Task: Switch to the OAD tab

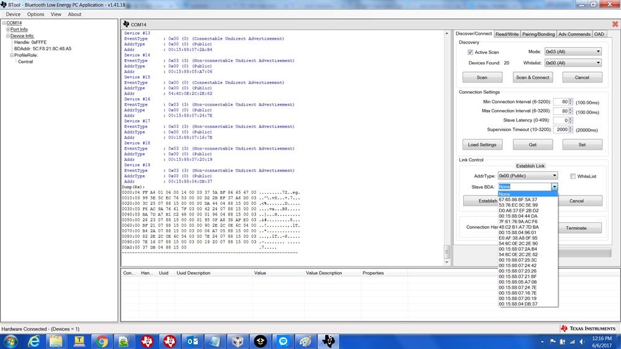Action: click(599, 34)
